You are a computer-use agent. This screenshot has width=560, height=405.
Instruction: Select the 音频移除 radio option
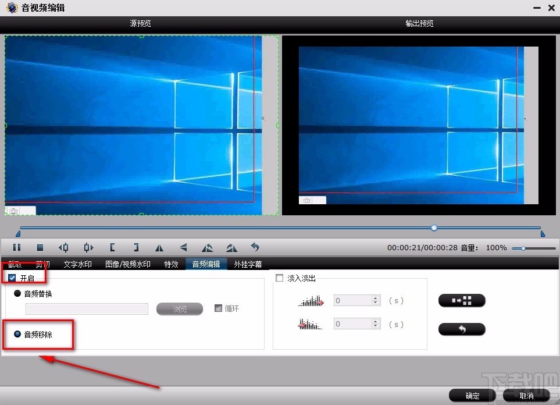(17, 333)
